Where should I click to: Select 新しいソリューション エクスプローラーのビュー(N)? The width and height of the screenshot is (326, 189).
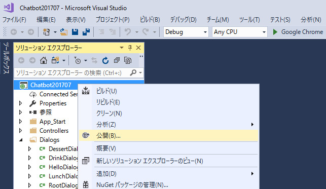[x=168, y=161]
